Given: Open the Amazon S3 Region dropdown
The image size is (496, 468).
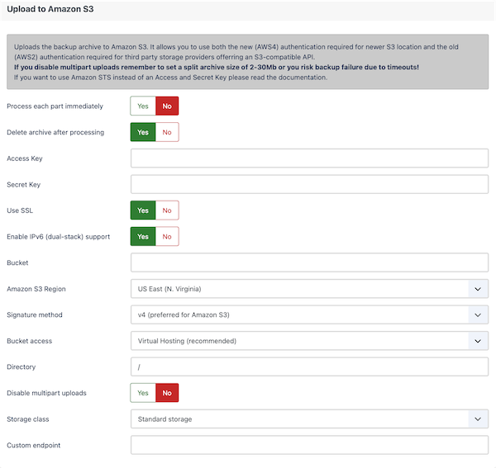Looking at the screenshot, I should [x=309, y=289].
